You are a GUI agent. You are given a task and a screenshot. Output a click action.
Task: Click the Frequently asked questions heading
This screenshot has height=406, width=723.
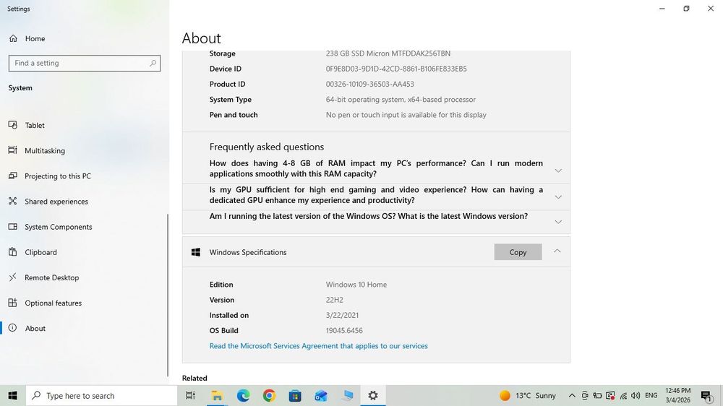click(267, 147)
